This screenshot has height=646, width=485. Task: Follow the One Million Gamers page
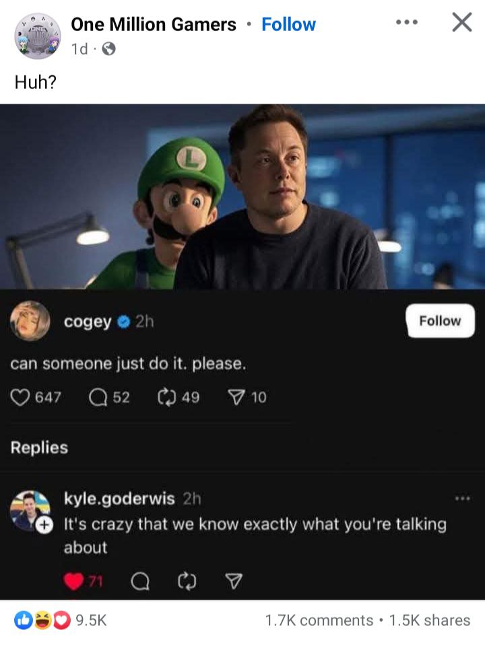point(288,25)
